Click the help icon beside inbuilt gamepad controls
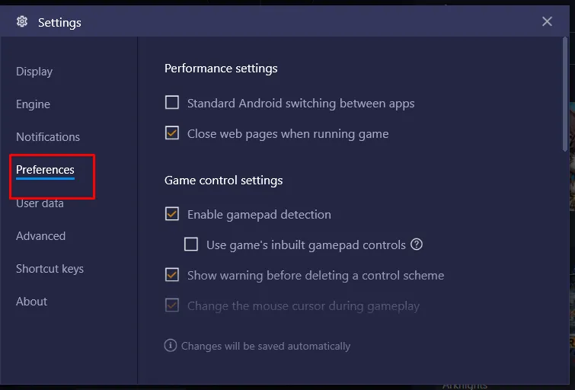Image resolution: width=575 pixels, height=390 pixels. [417, 245]
